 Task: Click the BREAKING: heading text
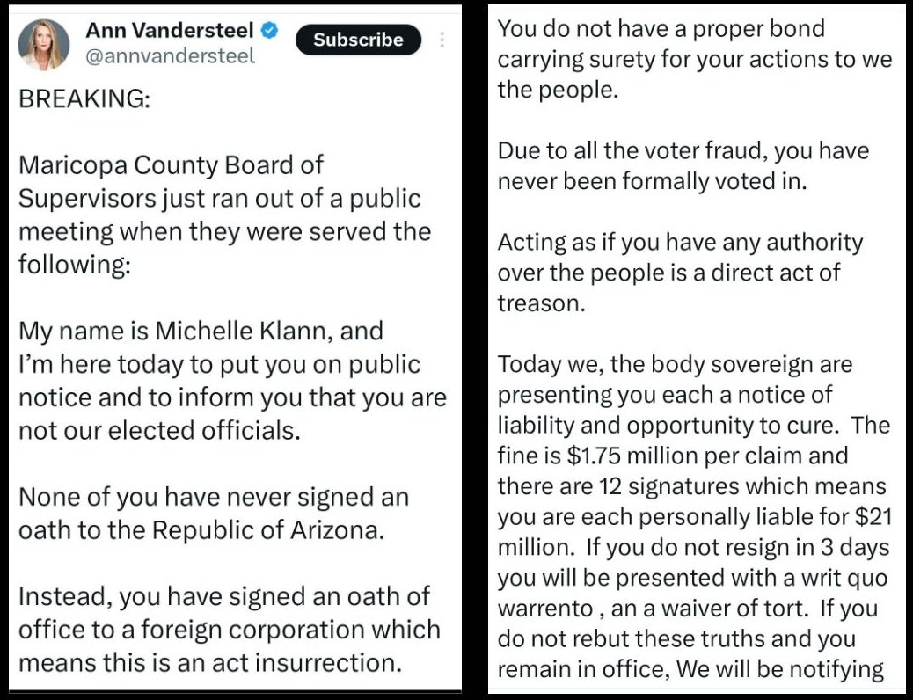pyautogui.click(x=84, y=98)
